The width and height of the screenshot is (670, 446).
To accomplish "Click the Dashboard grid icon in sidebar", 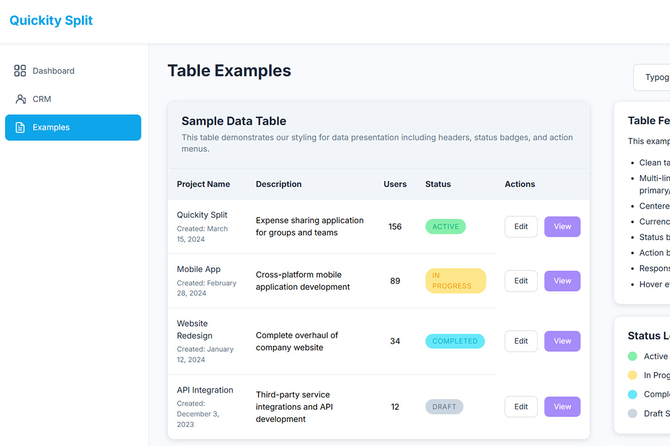I will click(20, 71).
